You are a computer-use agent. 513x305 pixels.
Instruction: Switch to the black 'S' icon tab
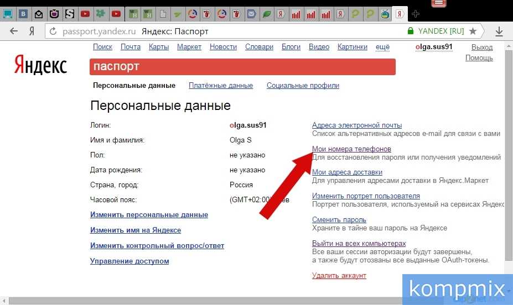click(69, 14)
